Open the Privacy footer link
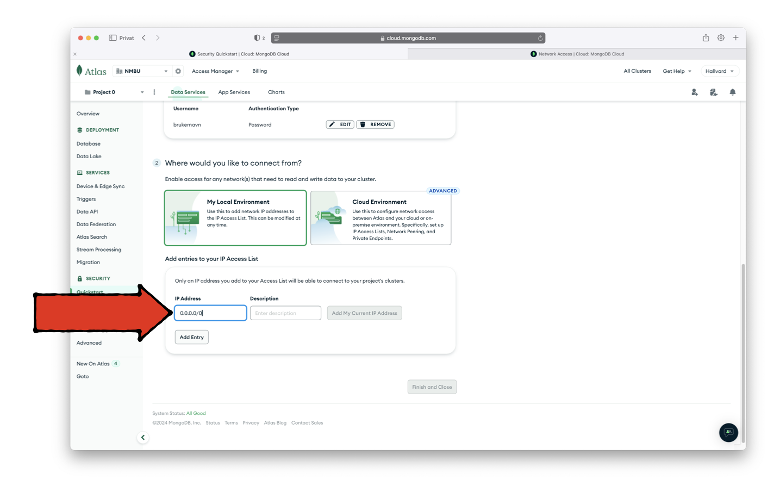 click(x=251, y=423)
